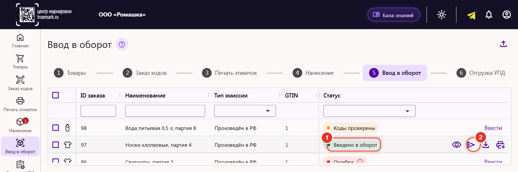
Task: Open the База знаний knowledge base
Action: 394,15
